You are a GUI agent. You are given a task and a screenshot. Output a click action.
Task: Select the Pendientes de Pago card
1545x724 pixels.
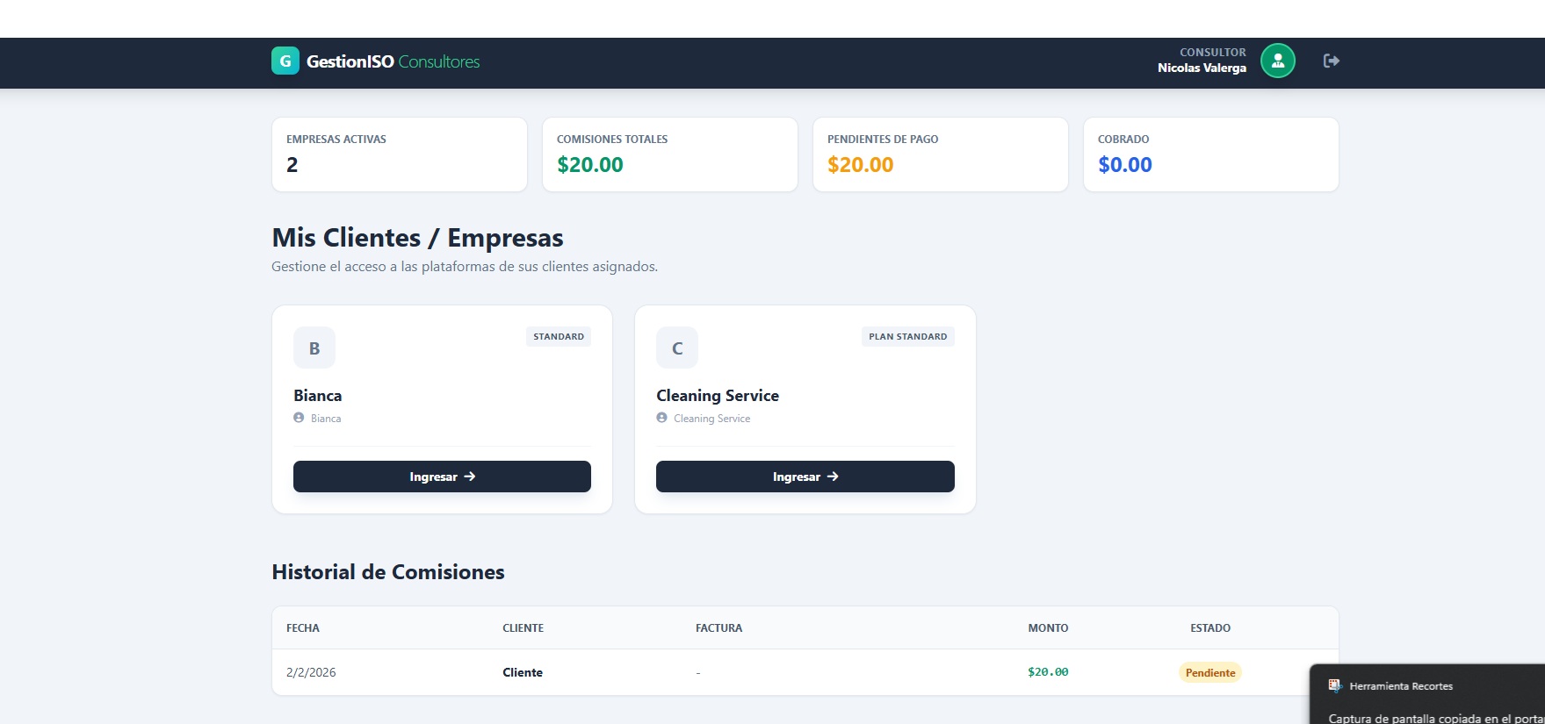tap(941, 154)
